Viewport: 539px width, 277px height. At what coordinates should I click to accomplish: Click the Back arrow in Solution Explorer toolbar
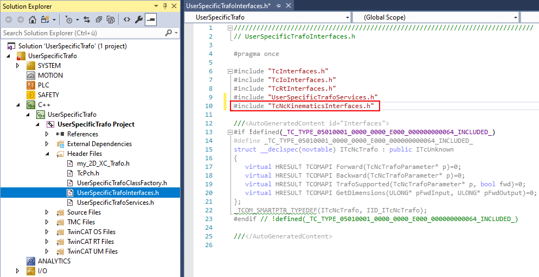pos(9,20)
